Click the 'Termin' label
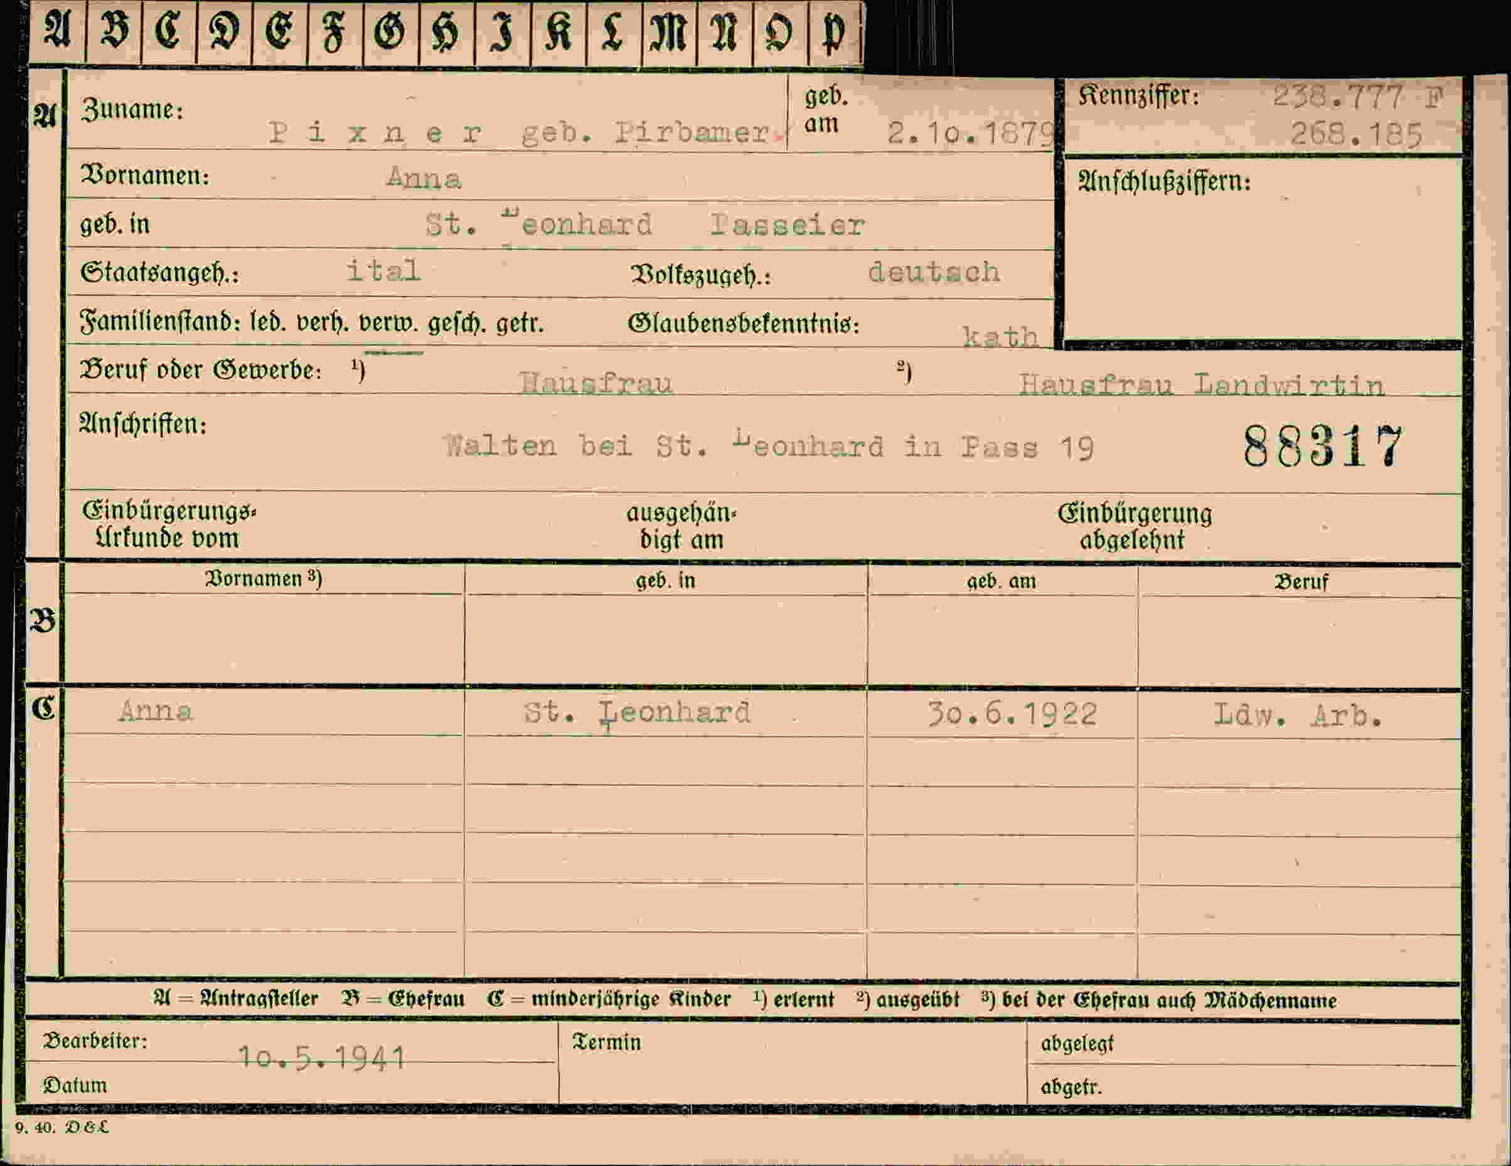 click(607, 1042)
